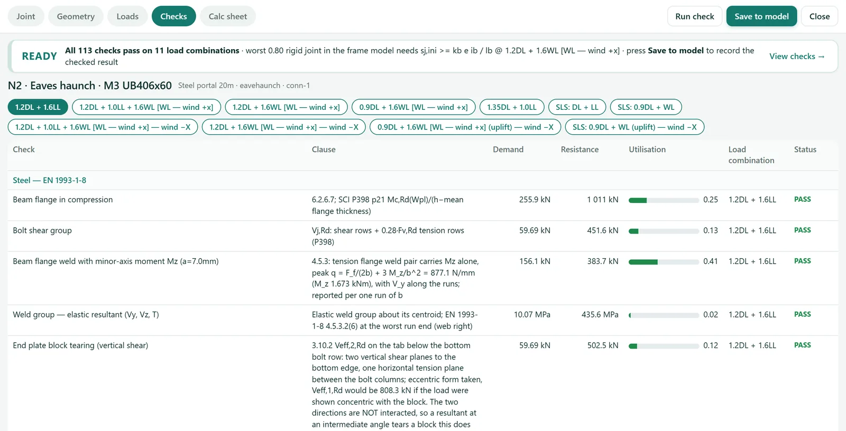Select the 1.2DL + 1.6LL combination chip
Viewport: 846px width, 431px height.
click(38, 107)
